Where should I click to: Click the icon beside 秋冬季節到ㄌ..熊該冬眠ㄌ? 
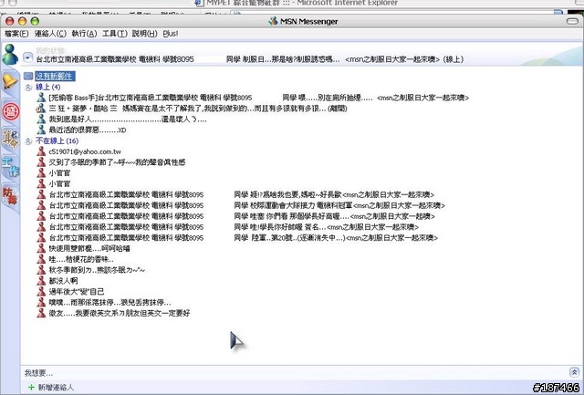41,270
